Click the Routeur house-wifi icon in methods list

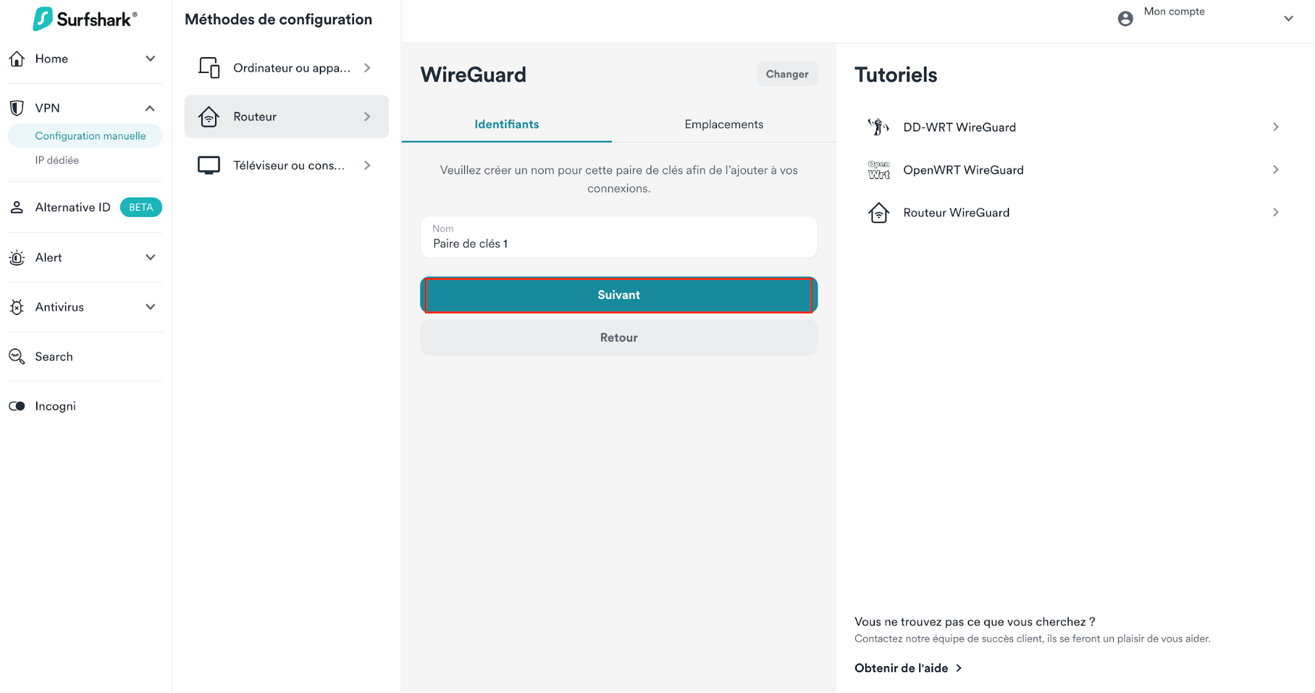pos(209,116)
